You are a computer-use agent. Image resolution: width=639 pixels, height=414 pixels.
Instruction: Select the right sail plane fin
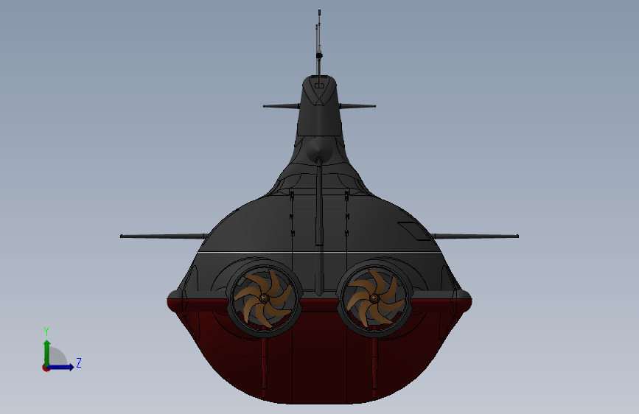tap(357, 106)
